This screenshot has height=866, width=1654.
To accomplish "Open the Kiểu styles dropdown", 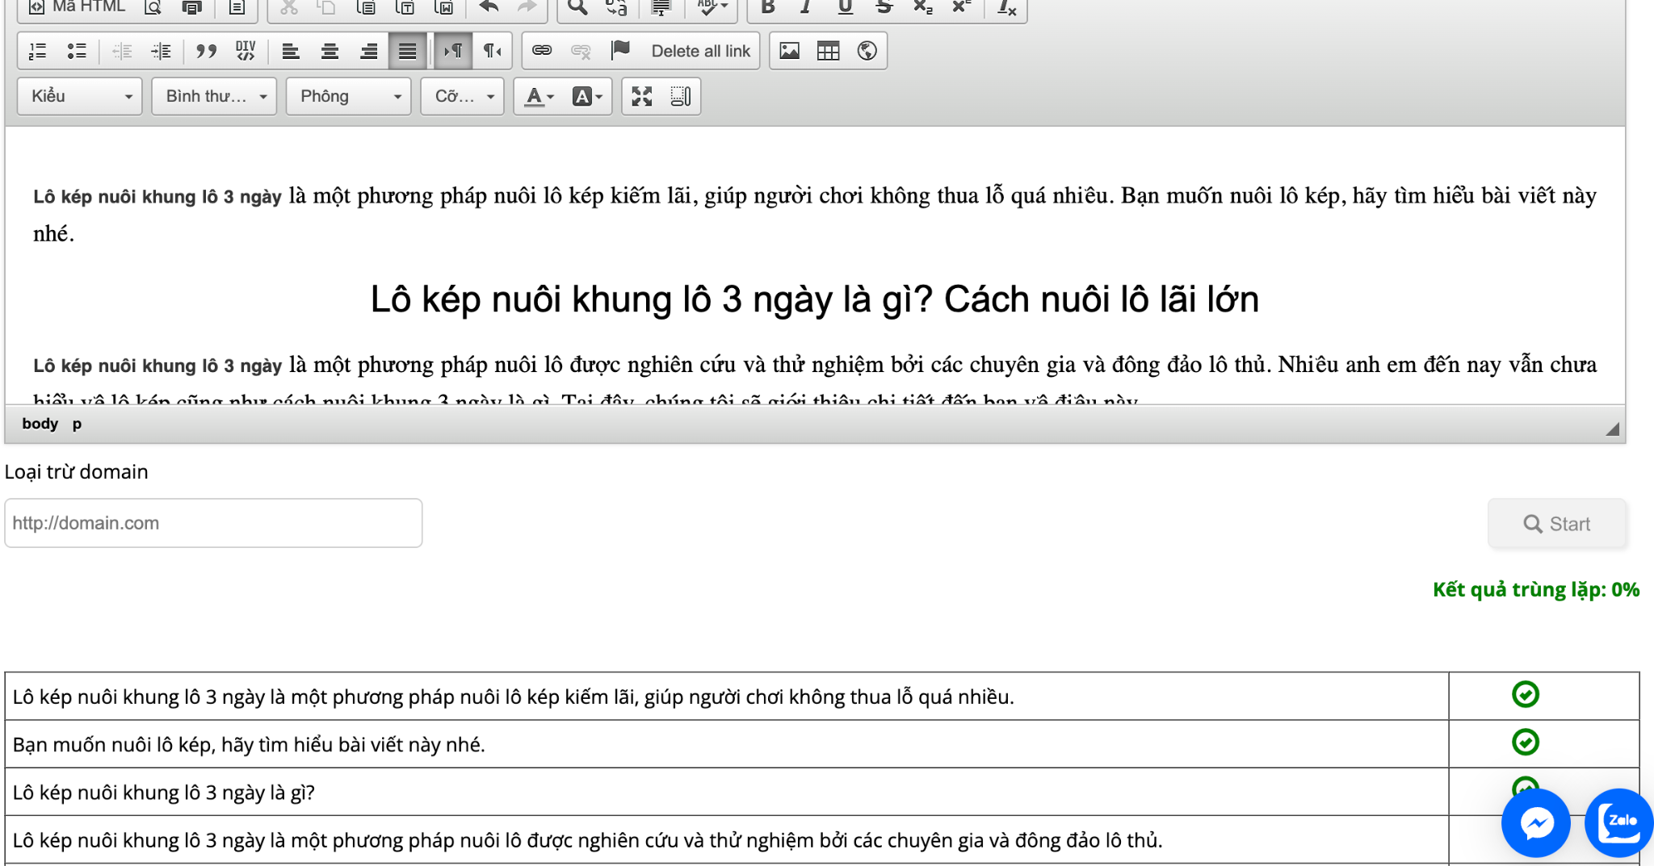I will [80, 96].
